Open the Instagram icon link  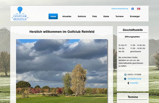click(x=139, y=9)
